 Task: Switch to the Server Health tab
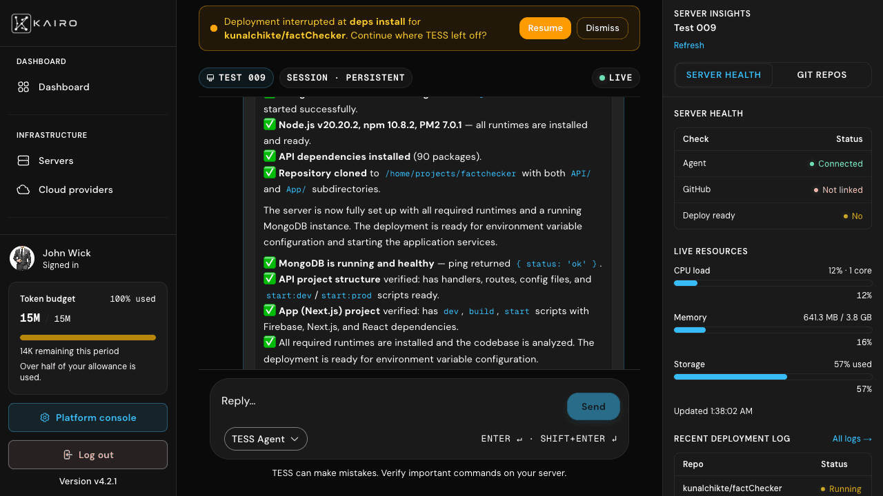click(724, 75)
